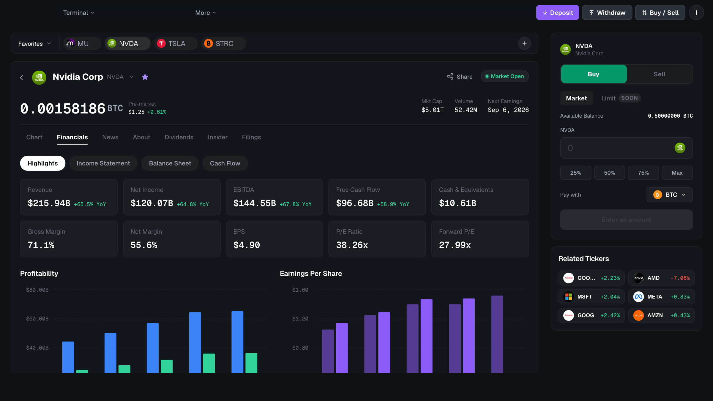Open the Buy / Sell button

[660, 12]
